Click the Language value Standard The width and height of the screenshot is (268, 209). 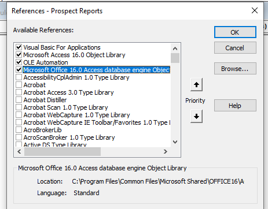(x=86, y=193)
